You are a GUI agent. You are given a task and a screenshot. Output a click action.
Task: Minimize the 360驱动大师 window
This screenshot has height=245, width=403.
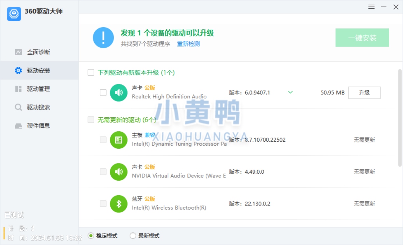tap(384, 7)
